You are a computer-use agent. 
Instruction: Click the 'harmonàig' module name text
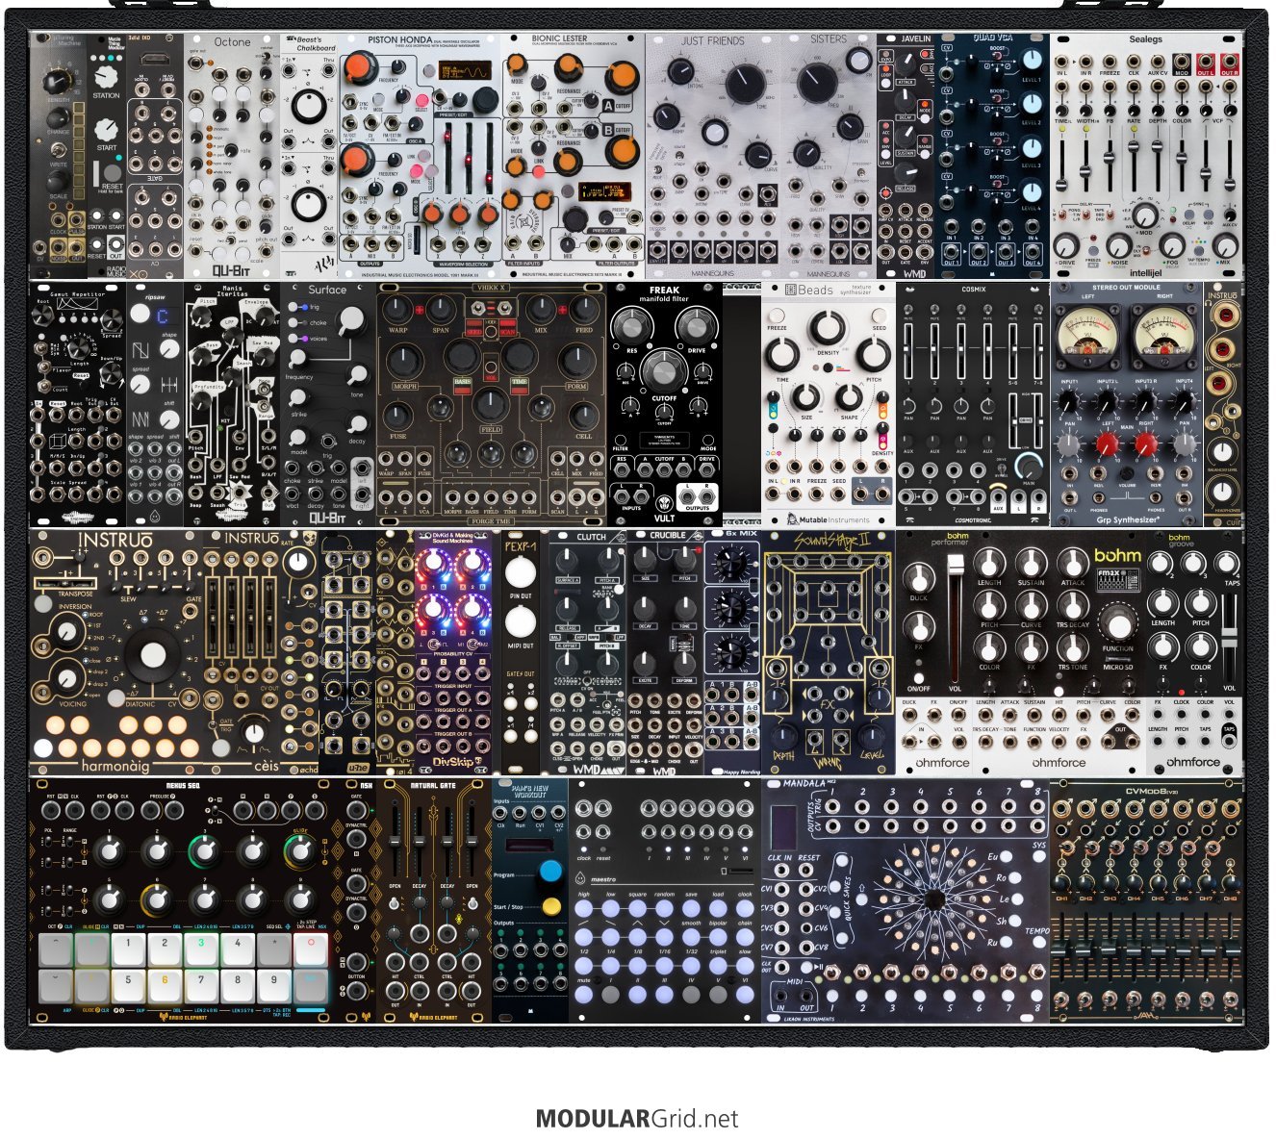click(115, 767)
